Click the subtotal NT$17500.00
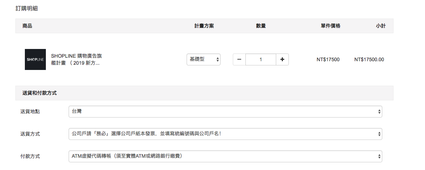The height and width of the screenshot is (170, 425). coord(369,59)
